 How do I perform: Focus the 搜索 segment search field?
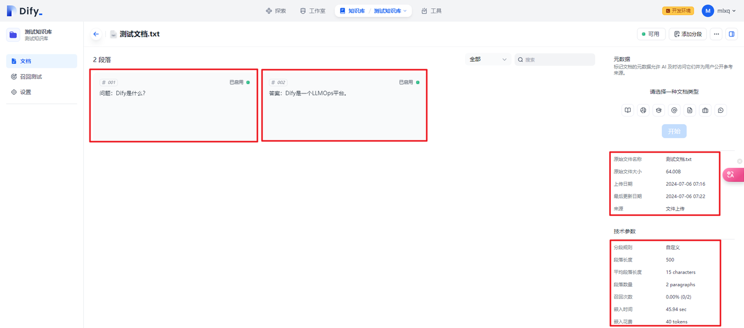(555, 59)
